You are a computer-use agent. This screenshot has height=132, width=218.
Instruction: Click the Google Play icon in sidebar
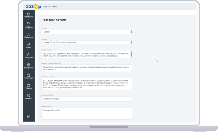(x=29, y=117)
